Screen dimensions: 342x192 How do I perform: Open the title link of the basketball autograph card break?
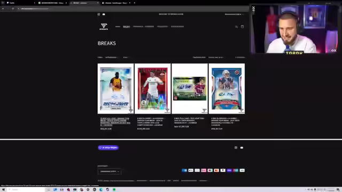(115, 122)
